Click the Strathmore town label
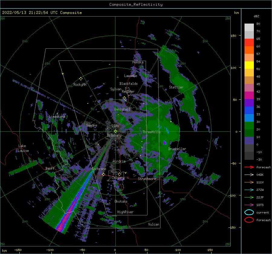Viewport: 272px width, 254px height. [x=147, y=179]
